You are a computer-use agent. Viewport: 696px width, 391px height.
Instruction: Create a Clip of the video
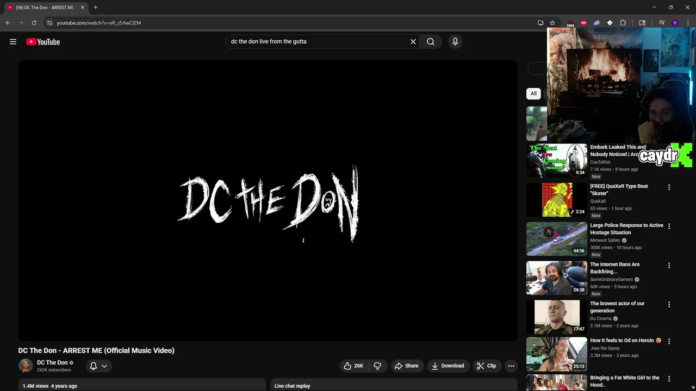[486, 366]
